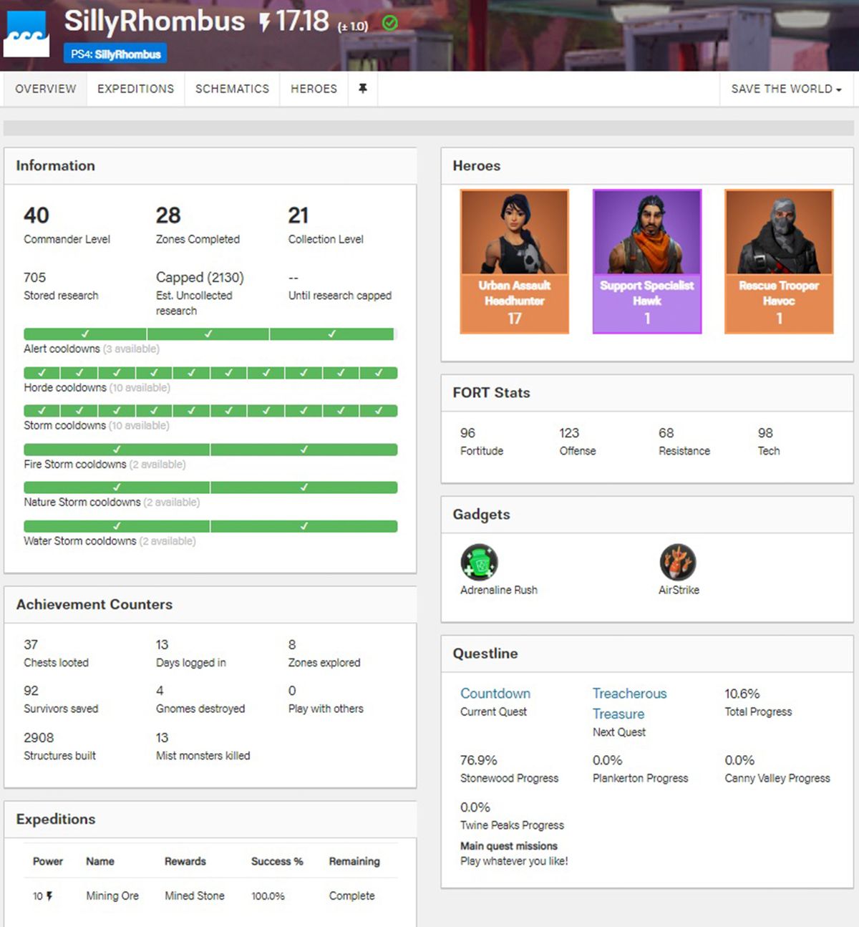Click the lightning bolt in the Mining Ore row
This screenshot has height=927, width=859.
[x=48, y=896]
